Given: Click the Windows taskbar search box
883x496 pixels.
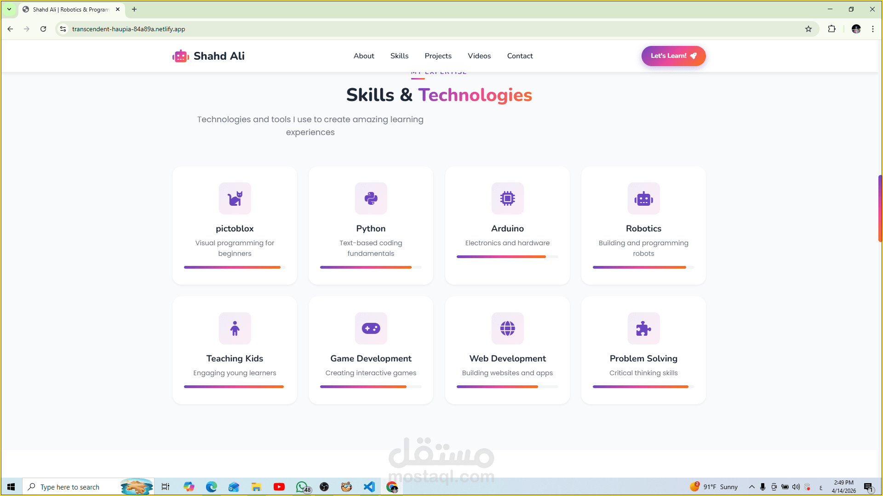Looking at the screenshot, I should click(x=87, y=487).
